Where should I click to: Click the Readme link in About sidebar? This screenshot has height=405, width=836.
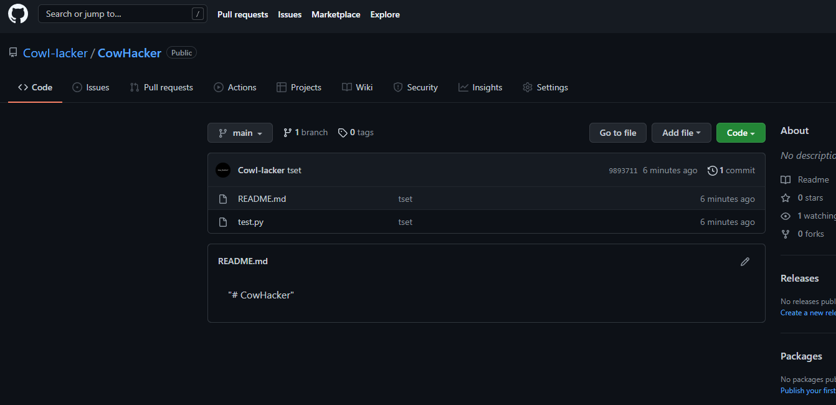[805, 179]
